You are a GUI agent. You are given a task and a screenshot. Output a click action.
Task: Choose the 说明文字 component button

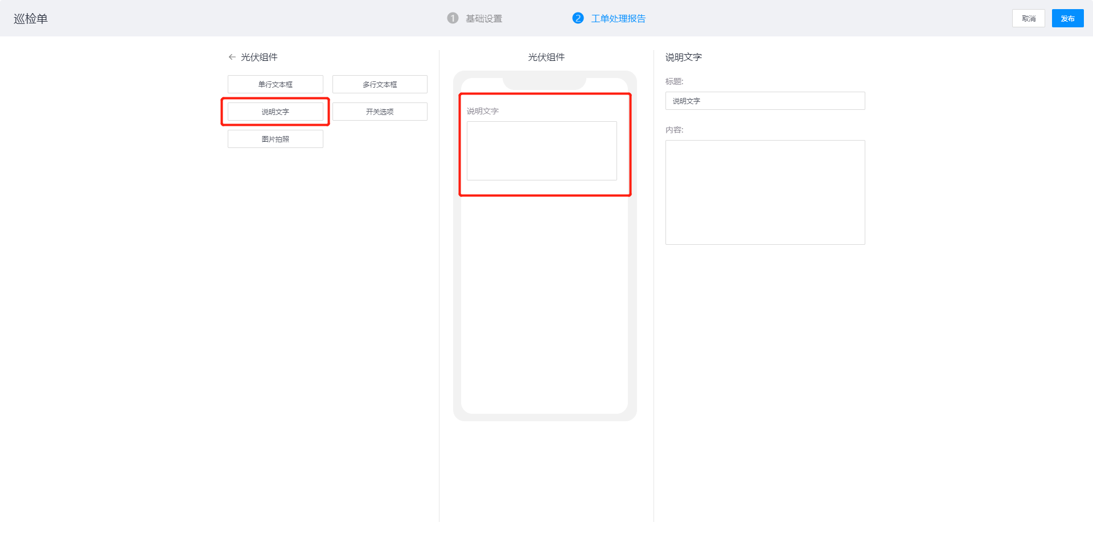coord(276,112)
